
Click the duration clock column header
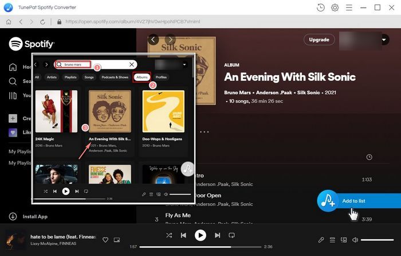[369, 157]
